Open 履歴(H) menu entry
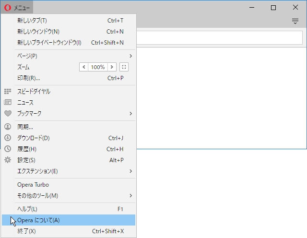This screenshot has width=307, height=238. click(69, 149)
